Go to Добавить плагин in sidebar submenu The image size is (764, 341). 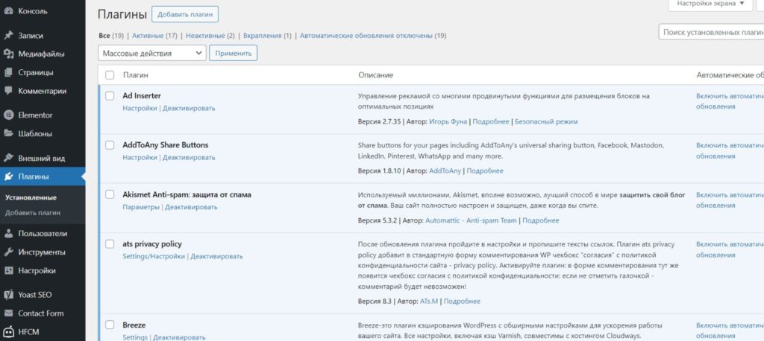click(x=33, y=213)
